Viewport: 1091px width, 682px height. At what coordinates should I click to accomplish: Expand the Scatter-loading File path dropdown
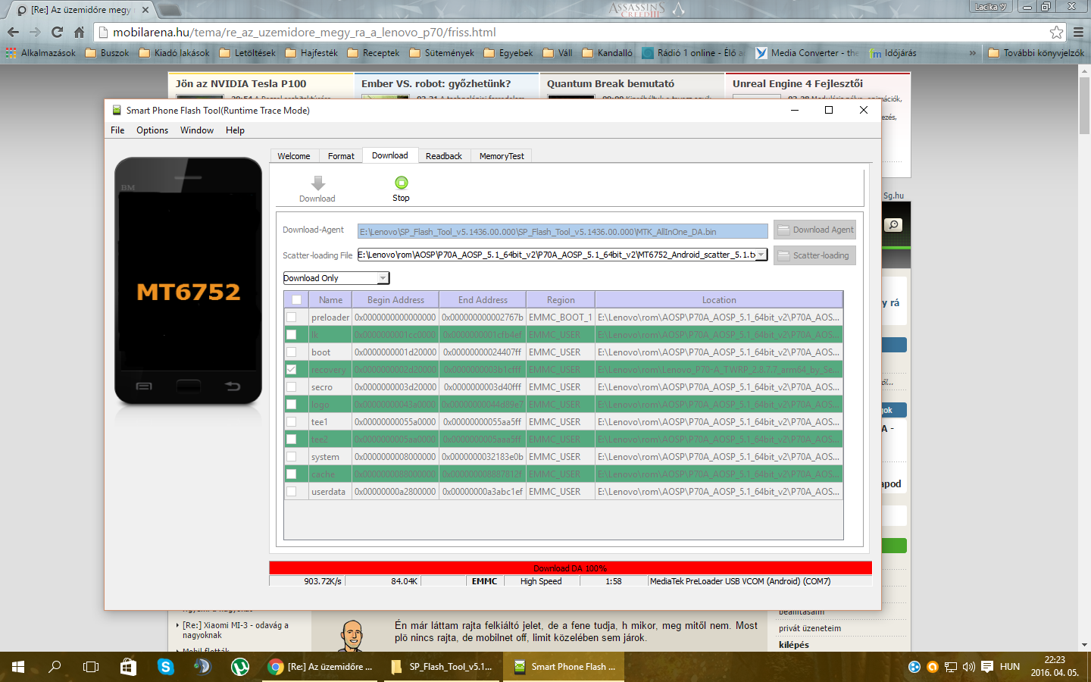coord(761,255)
